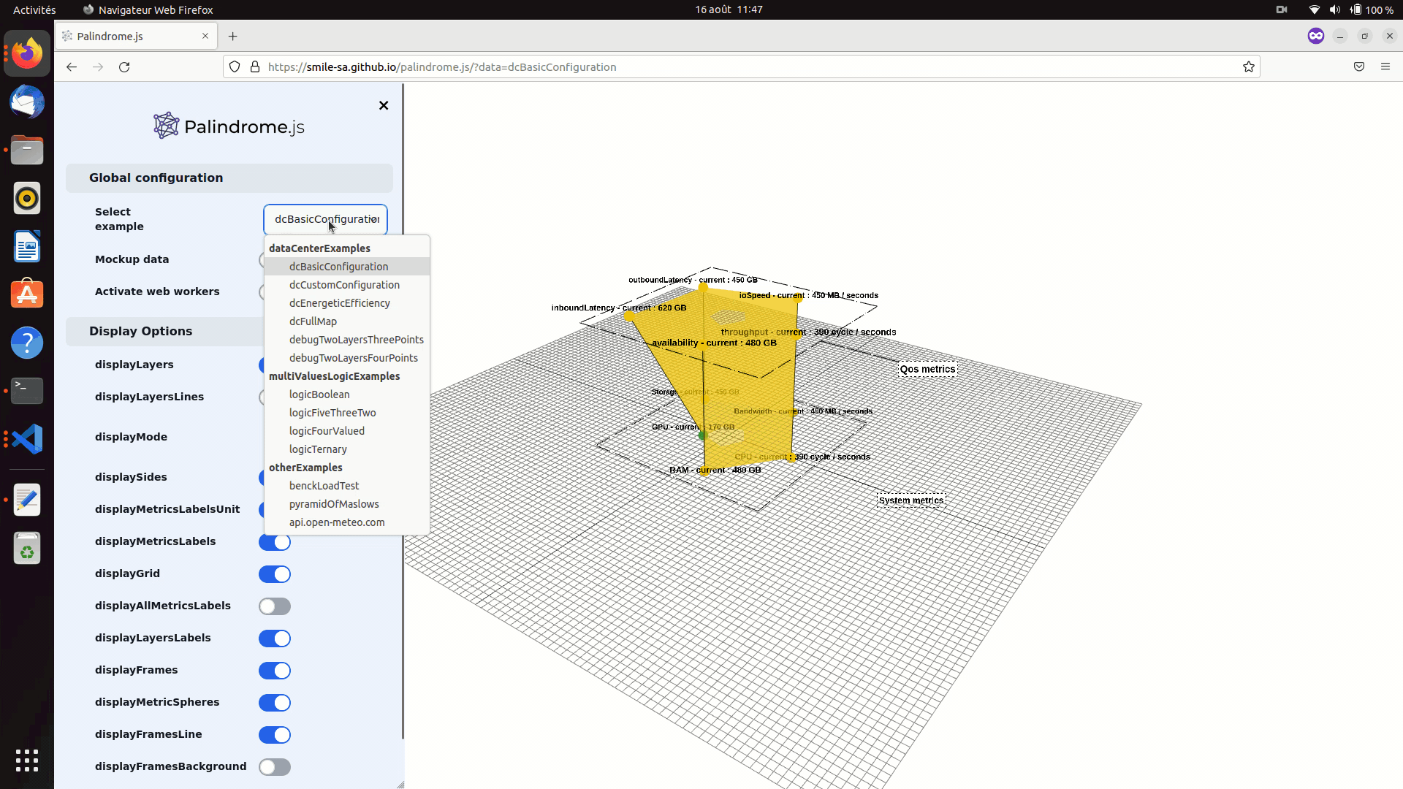Switch to the Palindrome.js tab
1403x789 pixels.
tap(136, 36)
